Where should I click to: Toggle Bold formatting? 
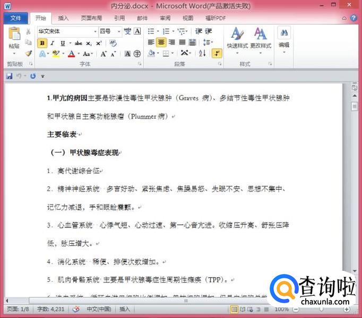pyautogui.click(x=42, y=43)
